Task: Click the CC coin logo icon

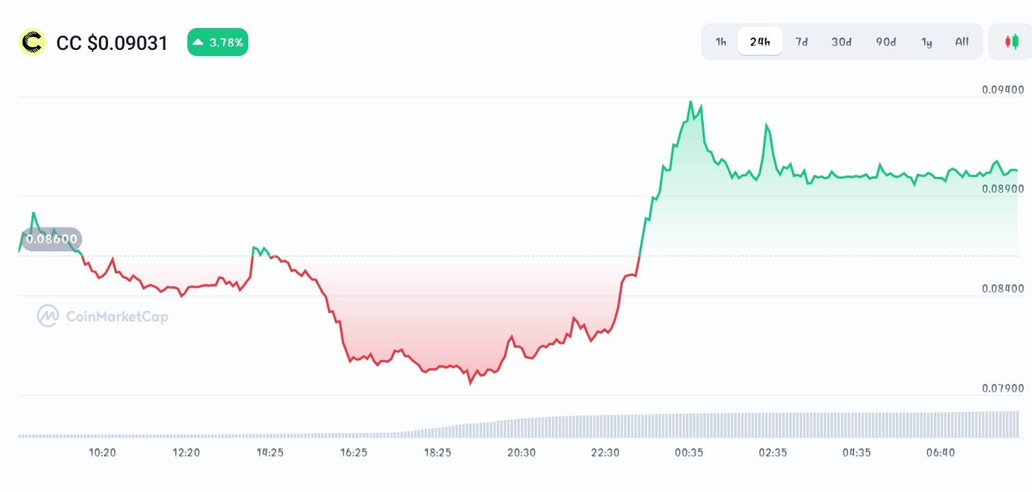Action: click(32, 42)
